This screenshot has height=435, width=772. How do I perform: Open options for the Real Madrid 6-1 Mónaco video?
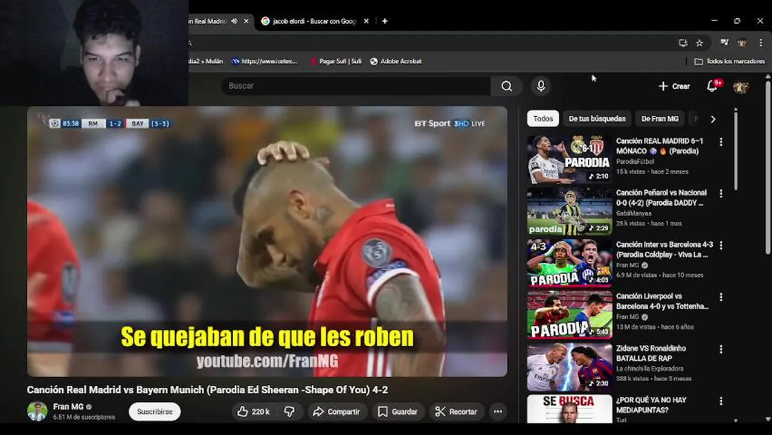(x=721, y=142)
